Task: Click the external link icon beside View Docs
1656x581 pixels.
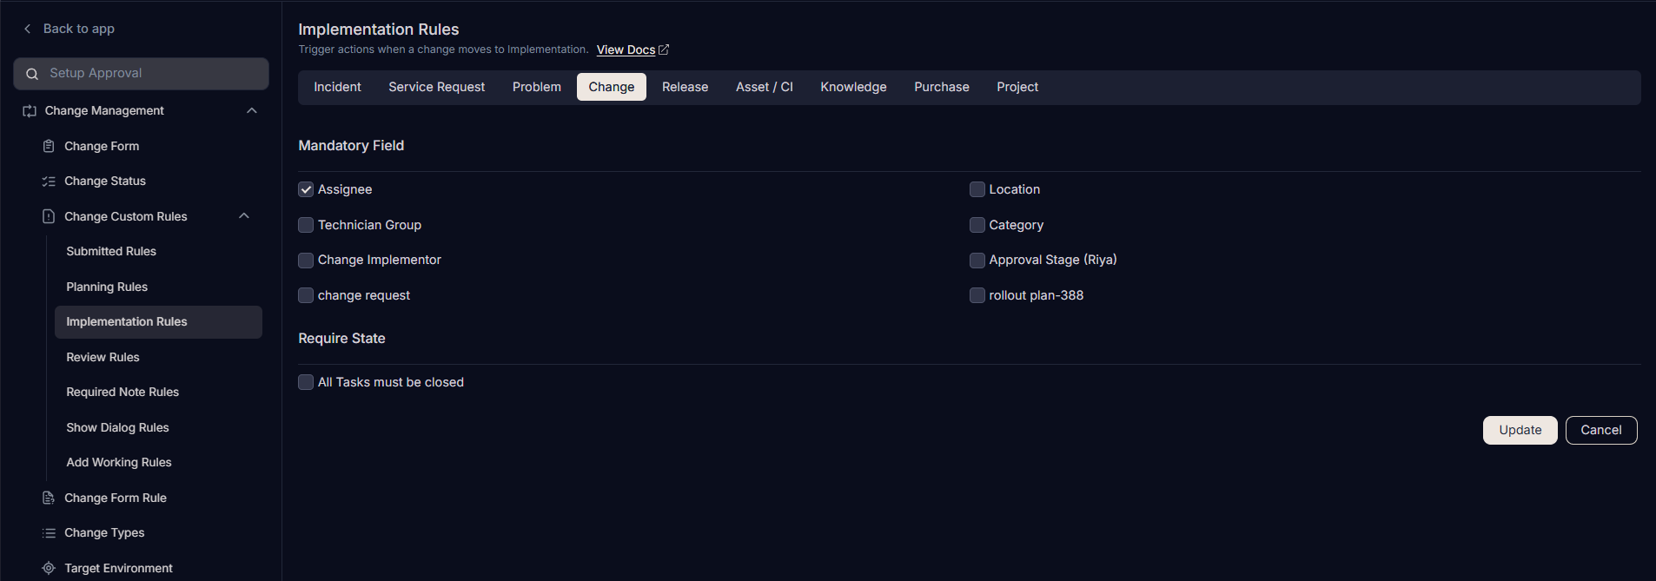Action: pyautogui.click(x=664, y=50)
